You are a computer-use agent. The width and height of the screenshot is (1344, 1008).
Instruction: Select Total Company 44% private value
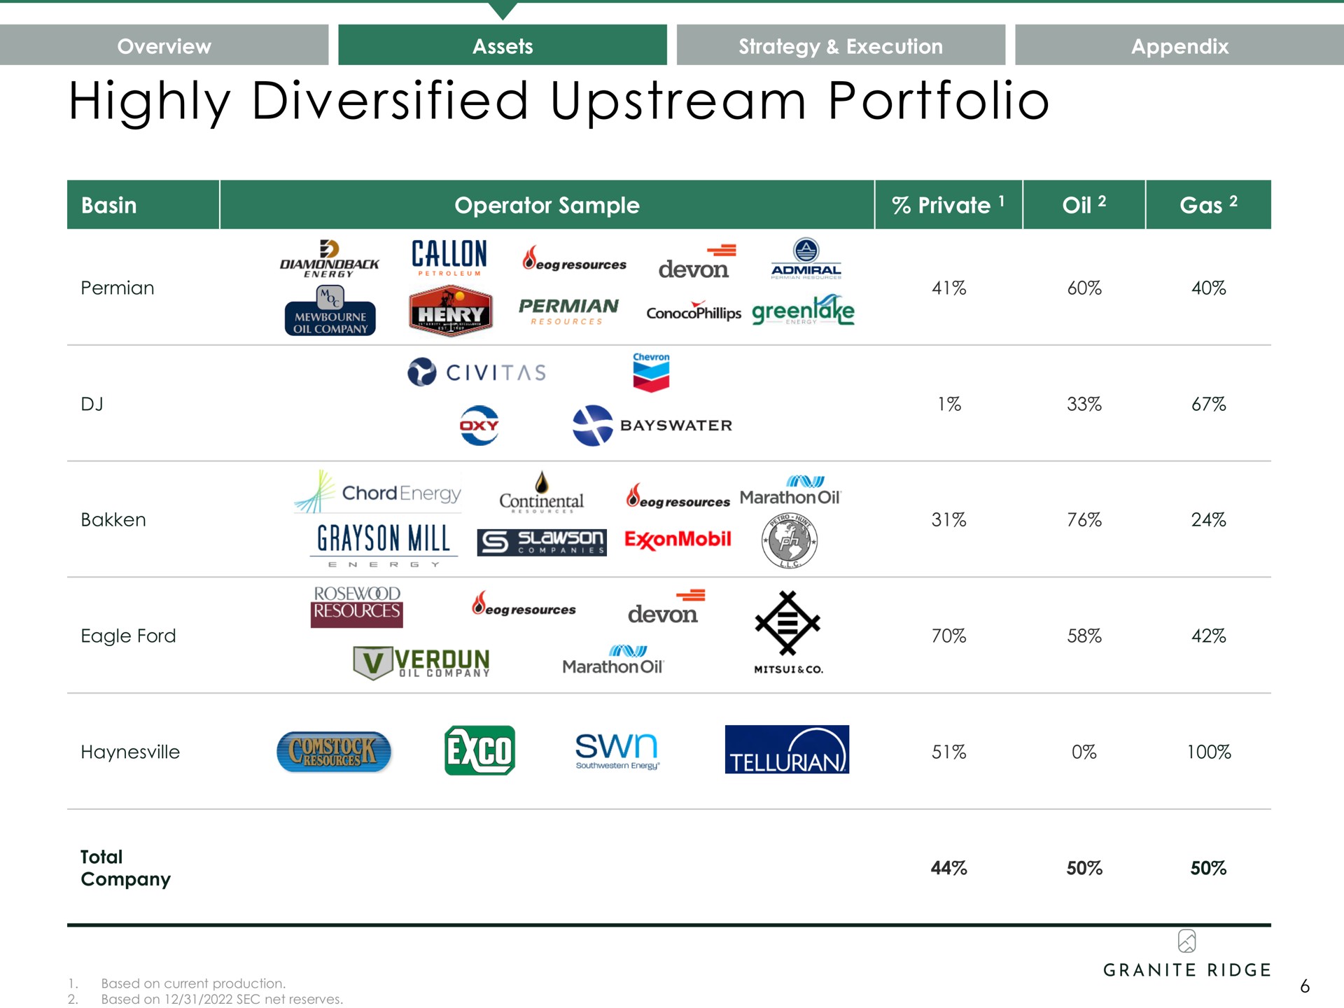(948, 868)
